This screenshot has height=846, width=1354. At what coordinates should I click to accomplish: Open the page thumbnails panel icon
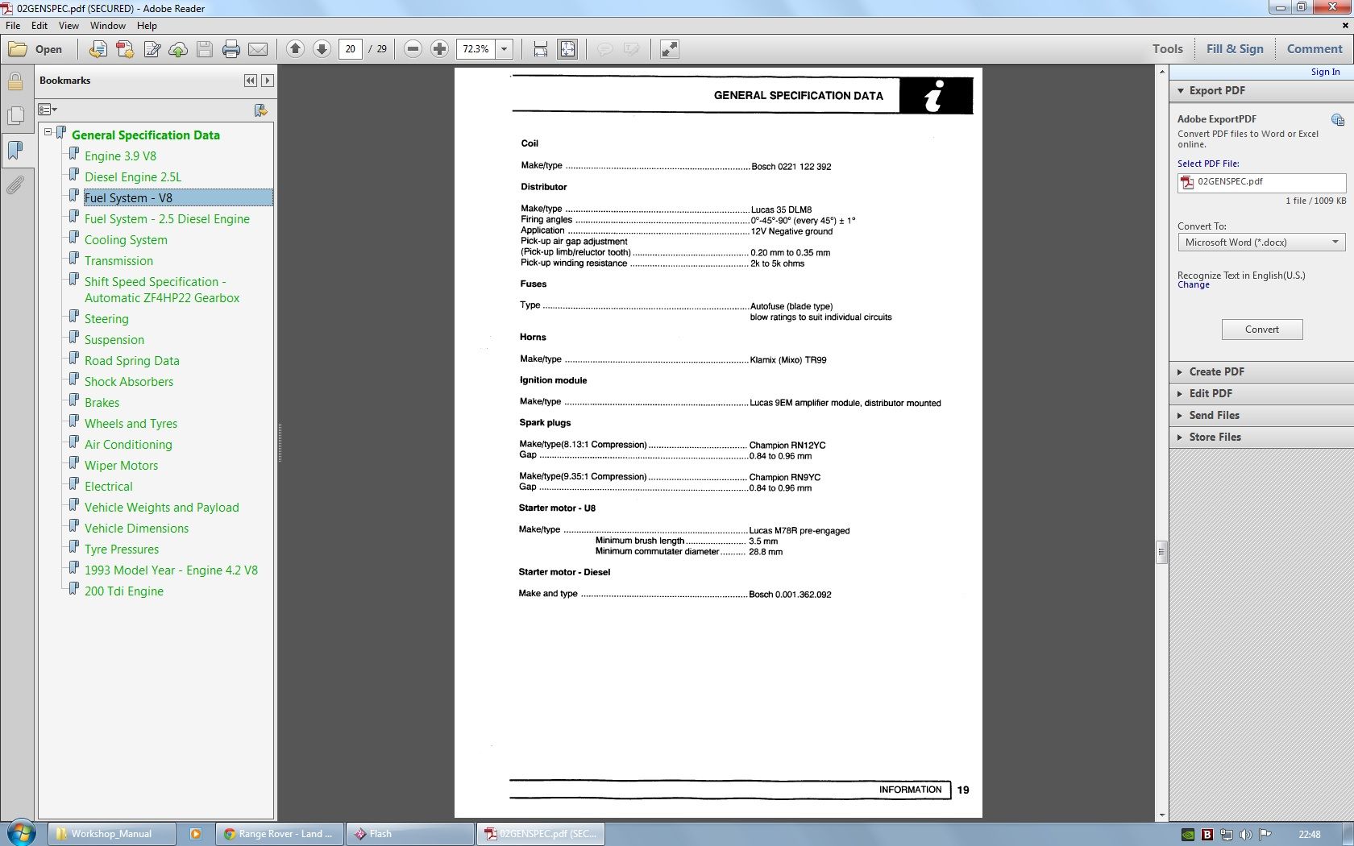click(x=15, y=115)
